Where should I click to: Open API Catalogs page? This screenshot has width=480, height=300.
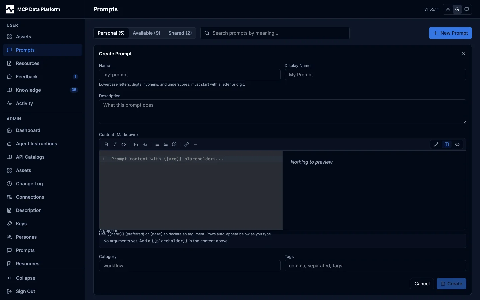click(42, 157)
